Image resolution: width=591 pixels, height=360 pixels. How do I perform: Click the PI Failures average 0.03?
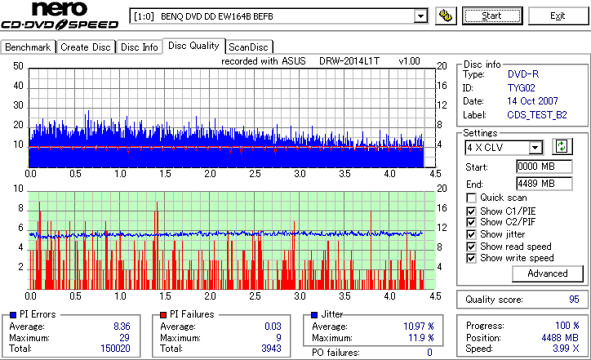(x=273, y=326)
